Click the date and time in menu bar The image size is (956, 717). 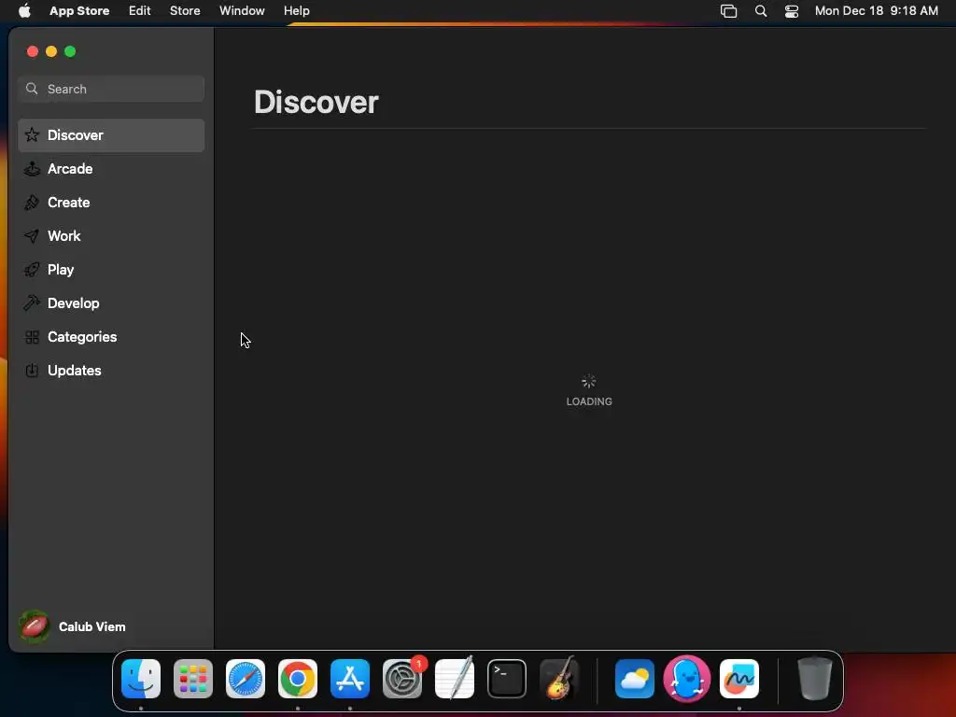tap(876, 11)
